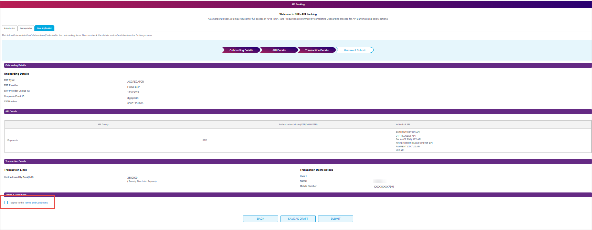Open the Prerequisites tab
Image resolution: width=592 pixels, height=230 pixels.
pyautogui.click(x=26, y=28)
